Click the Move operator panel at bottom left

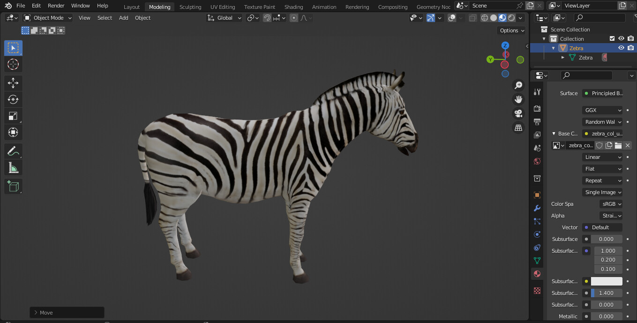click(67, 312)
